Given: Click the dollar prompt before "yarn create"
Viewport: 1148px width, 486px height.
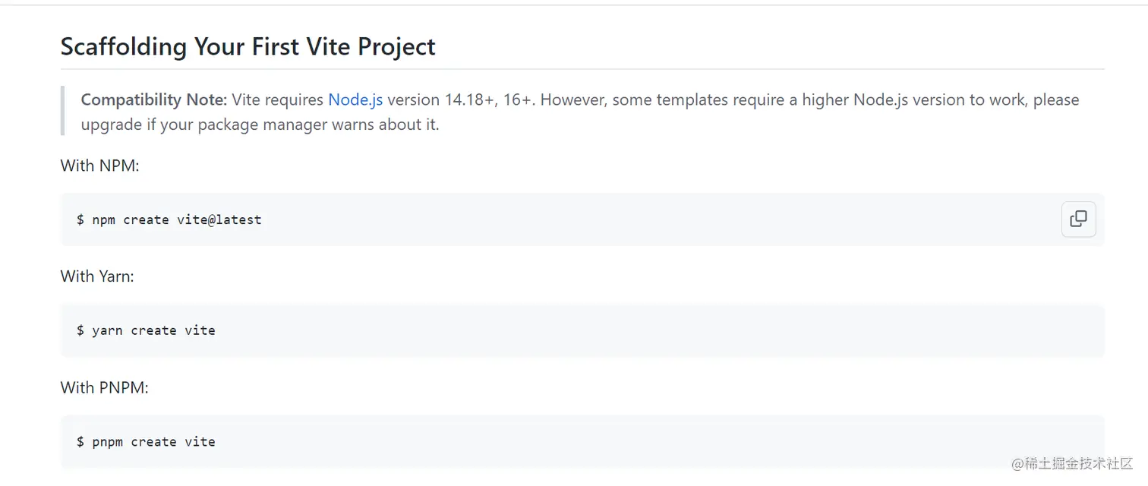Looking at the screenshot, I should click(x=80, y=330).
